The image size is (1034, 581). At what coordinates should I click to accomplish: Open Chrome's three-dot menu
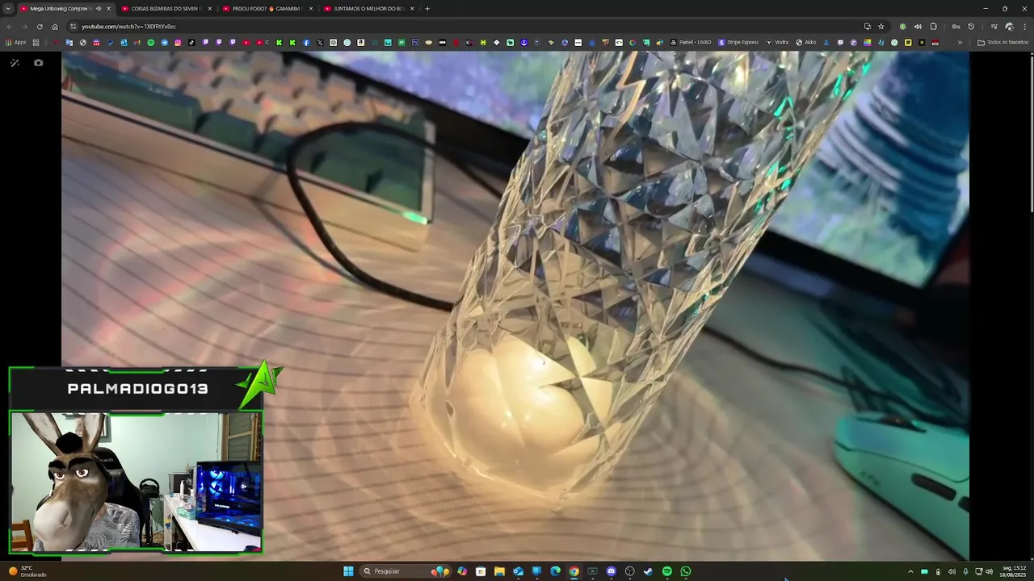click(1025, 27)
